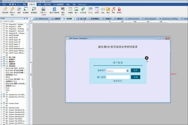Click the tree filter keyword input box

click(x=14, y=21)
